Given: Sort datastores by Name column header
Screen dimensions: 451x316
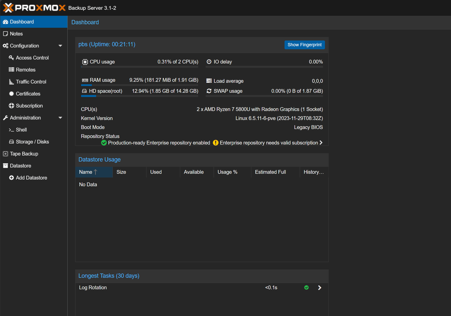Looking at the screenshot, I should pos(86,172).
